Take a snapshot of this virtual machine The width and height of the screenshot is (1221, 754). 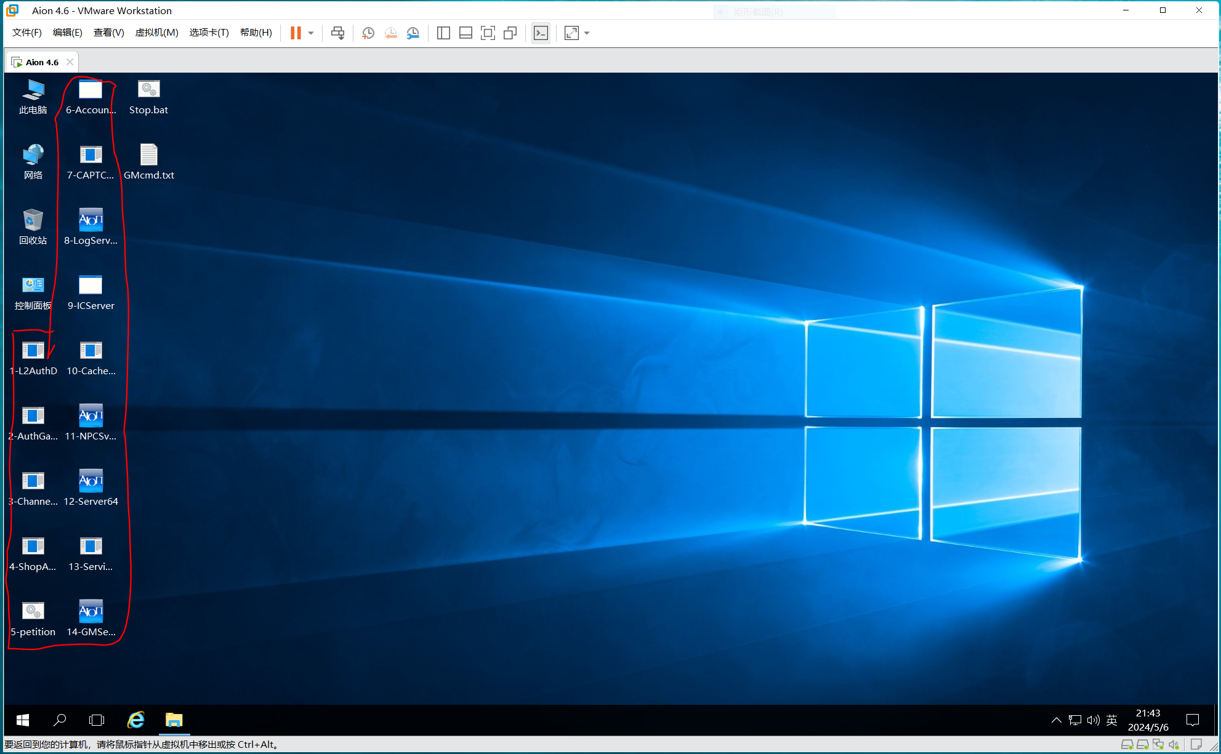[368, 33]
